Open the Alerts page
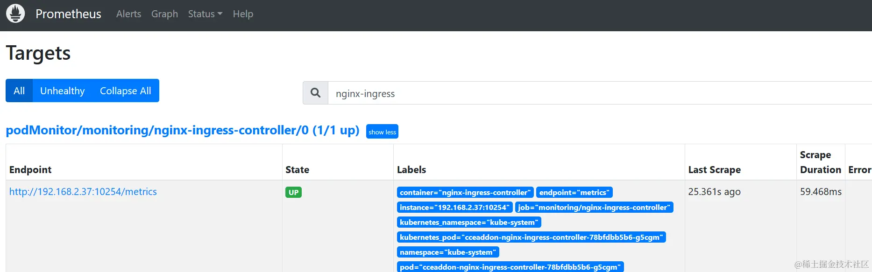 click(128, 14)
